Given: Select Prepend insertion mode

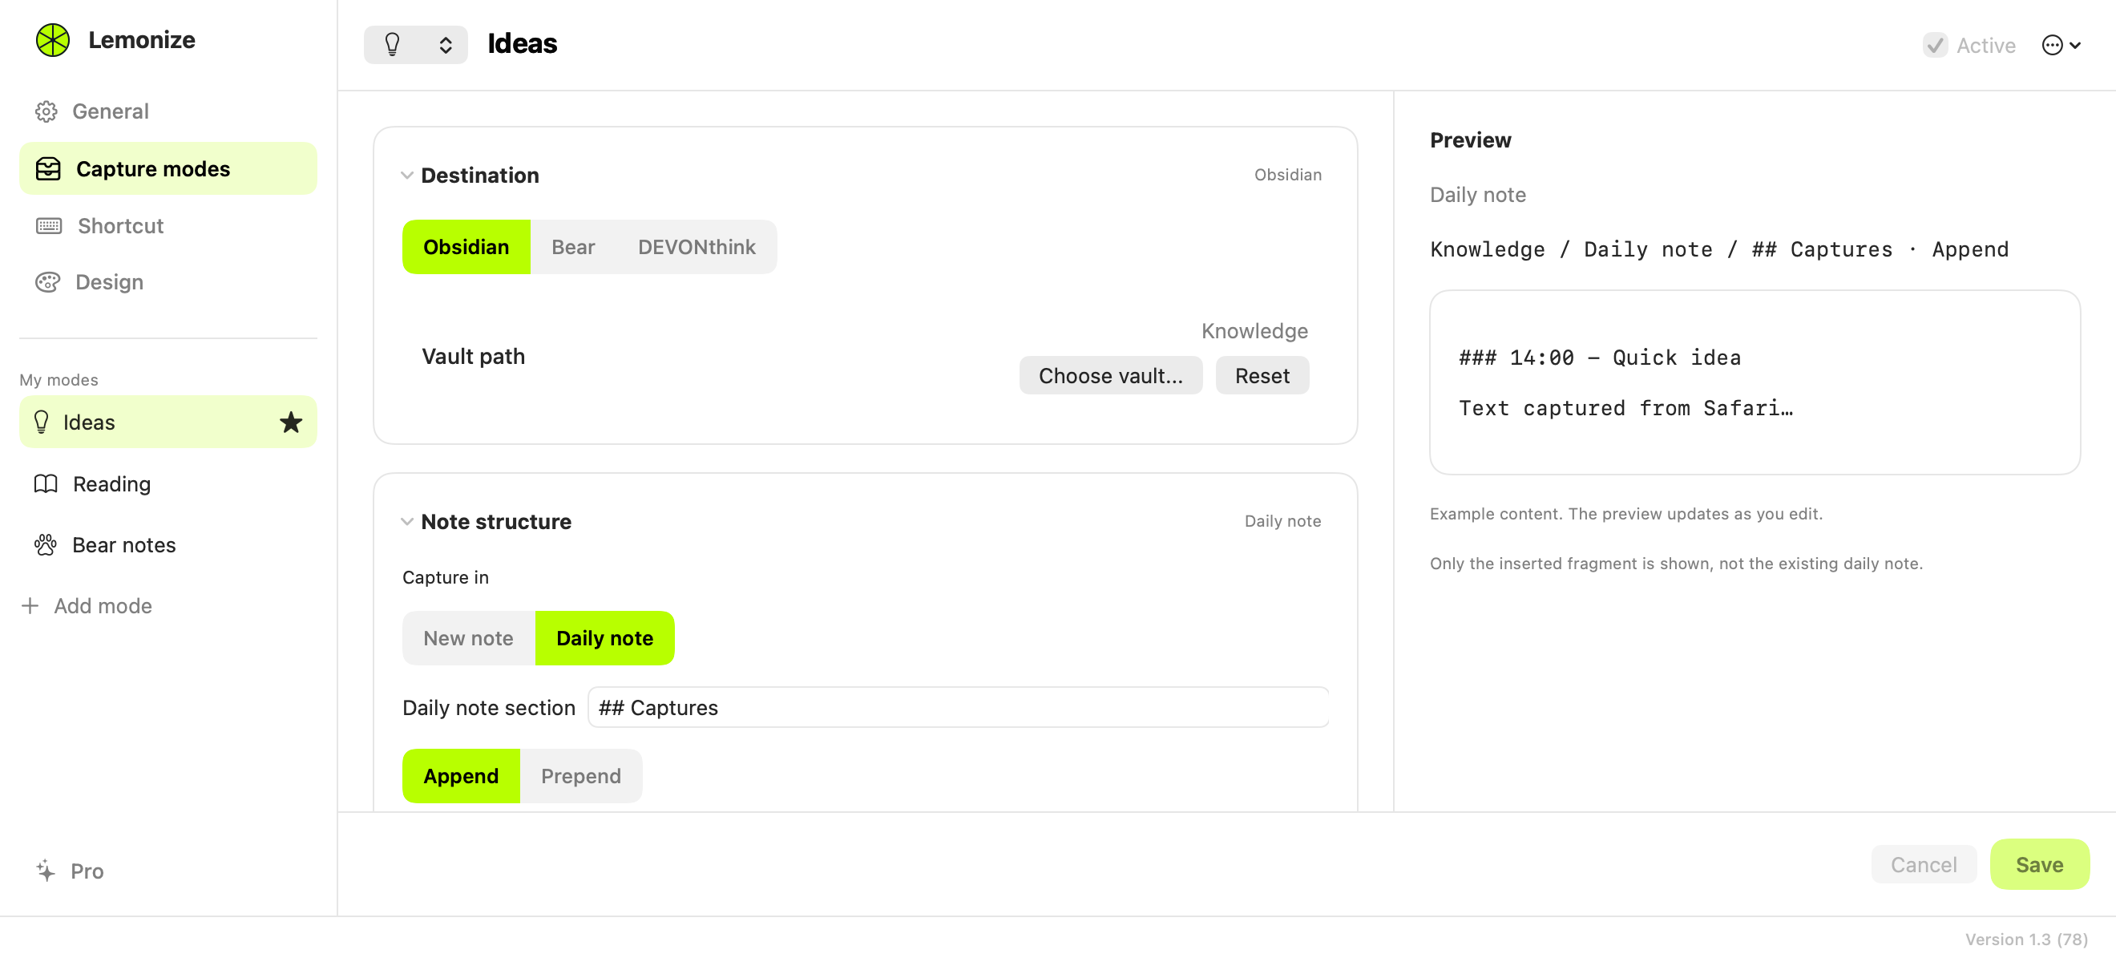Looking at the screenshot, I should (x=581, y=776).
